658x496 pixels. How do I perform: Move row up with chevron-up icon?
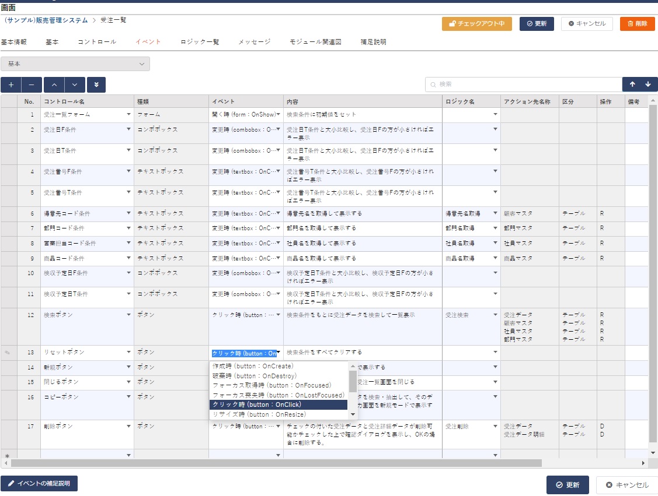(54, 85)
